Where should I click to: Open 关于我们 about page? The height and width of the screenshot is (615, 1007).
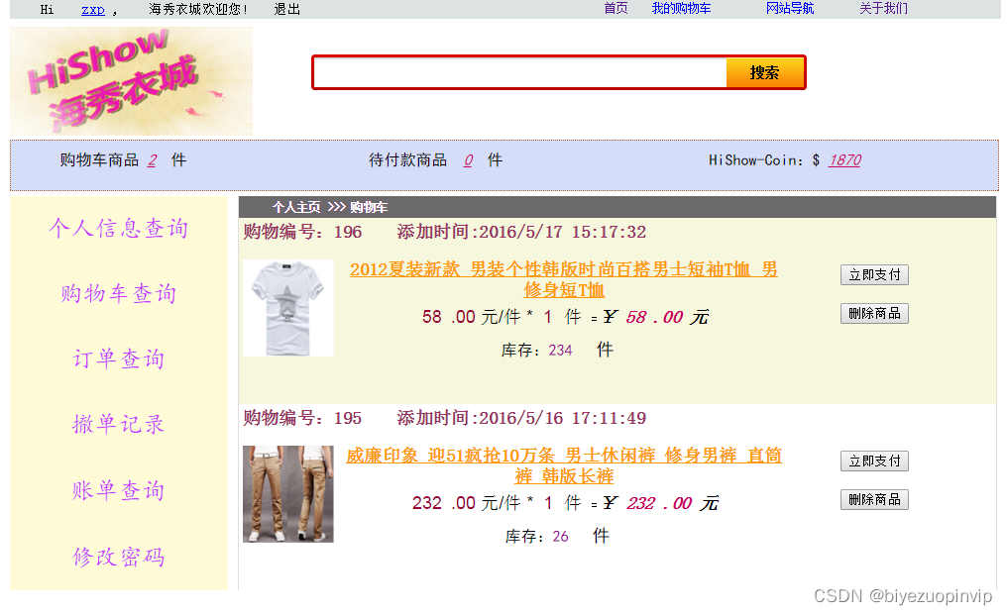884,8
